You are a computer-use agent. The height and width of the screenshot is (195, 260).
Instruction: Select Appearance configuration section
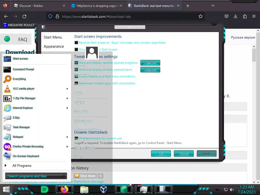54,46
